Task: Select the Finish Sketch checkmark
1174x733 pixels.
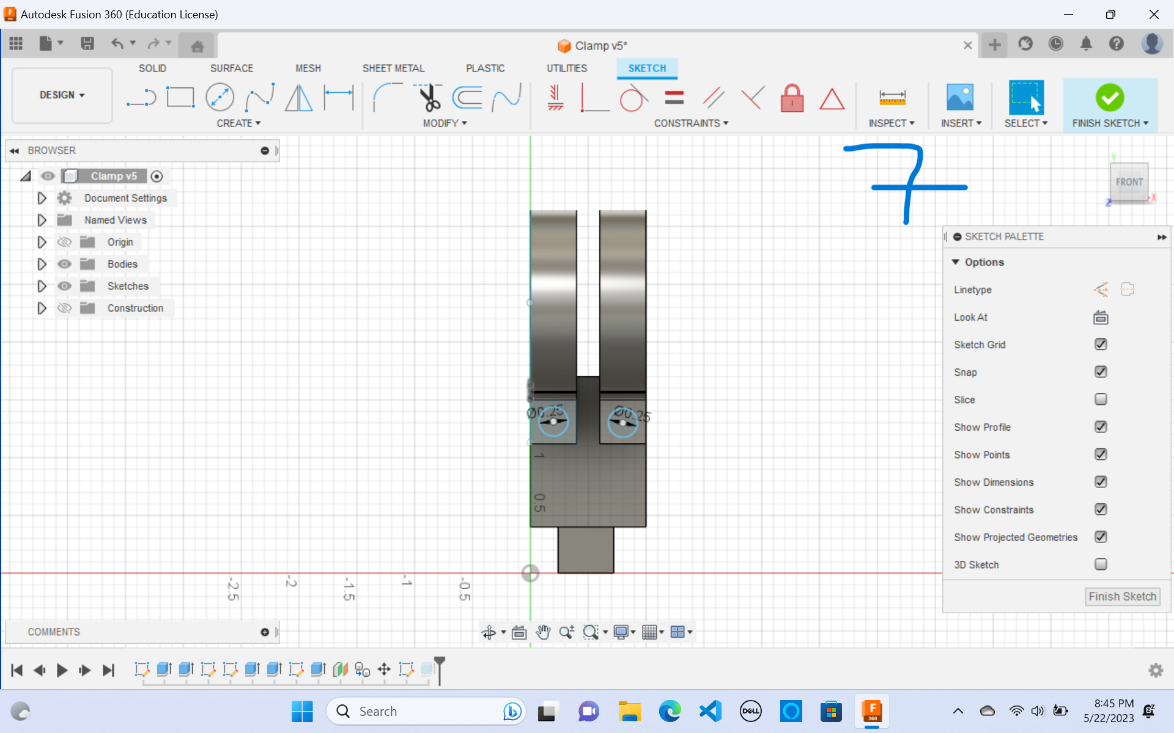Action: (1110, 98)
